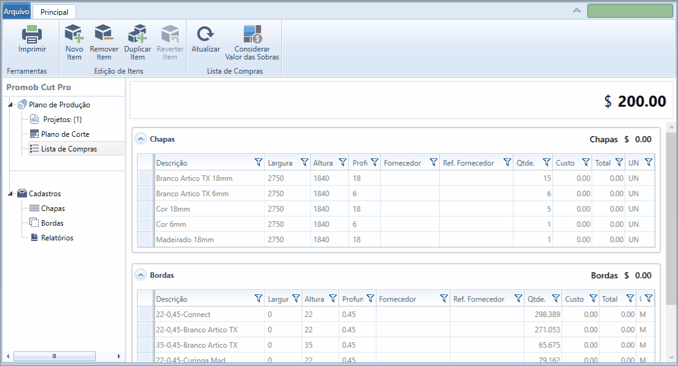Click quantity 15 in Chapas table
This screenshot has width=678, height=366.
(547, 178)
